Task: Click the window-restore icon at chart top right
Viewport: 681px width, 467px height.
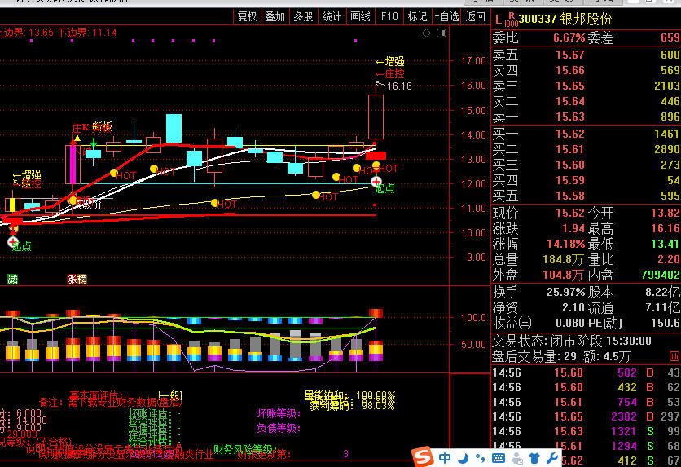Action: [442, 33]
